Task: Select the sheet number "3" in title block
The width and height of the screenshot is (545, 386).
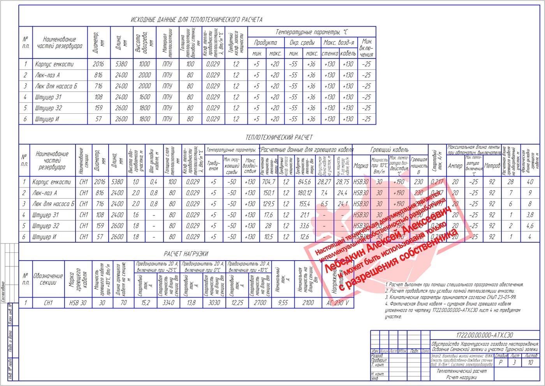Action: pyautogui.click(x=514, y=363)
